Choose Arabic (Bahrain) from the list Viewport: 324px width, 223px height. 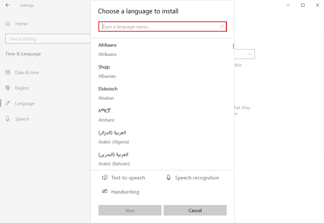pos(163,159)
